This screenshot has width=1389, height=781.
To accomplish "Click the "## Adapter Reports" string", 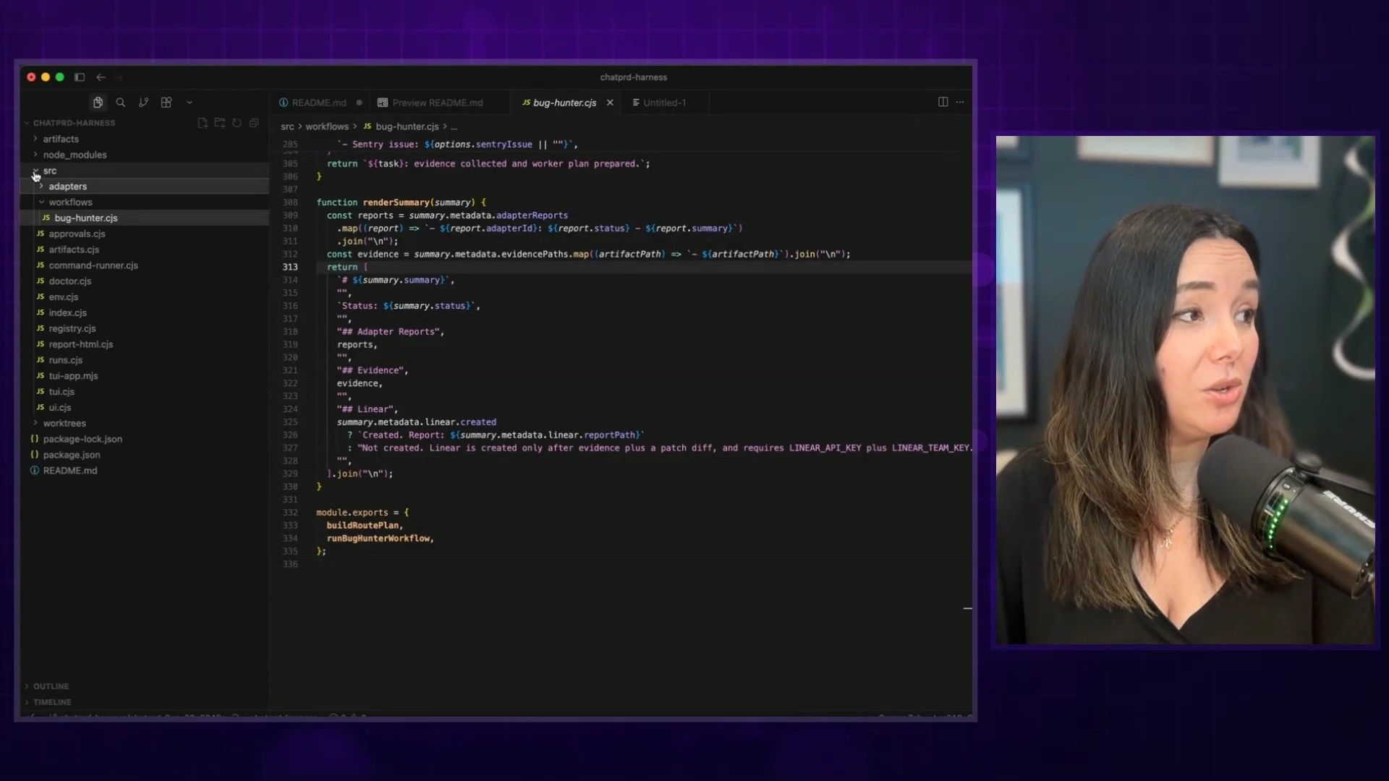I will point(388,332).
